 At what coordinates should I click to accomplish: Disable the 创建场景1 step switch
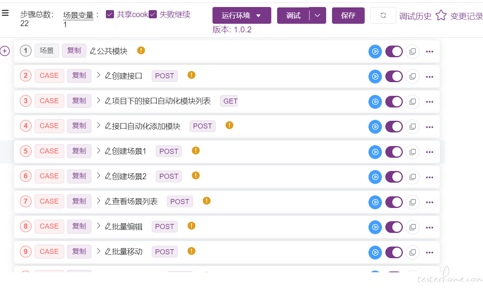(x=394, y=152)
